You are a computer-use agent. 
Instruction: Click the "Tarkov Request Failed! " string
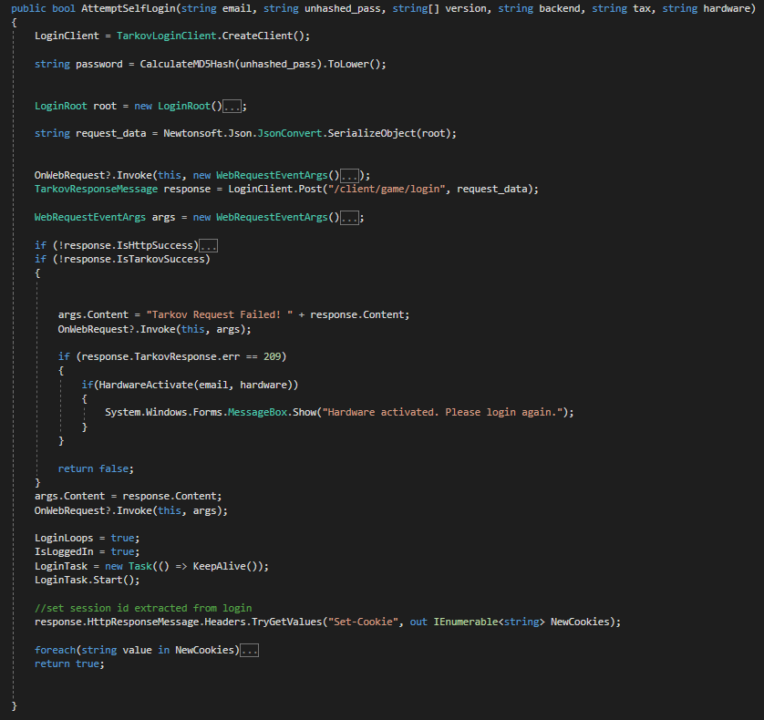220,314
